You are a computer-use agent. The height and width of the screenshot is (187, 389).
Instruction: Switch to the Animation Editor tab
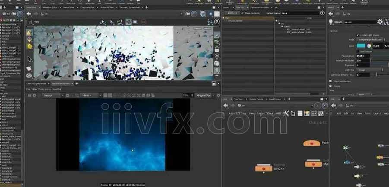[51, 7]
